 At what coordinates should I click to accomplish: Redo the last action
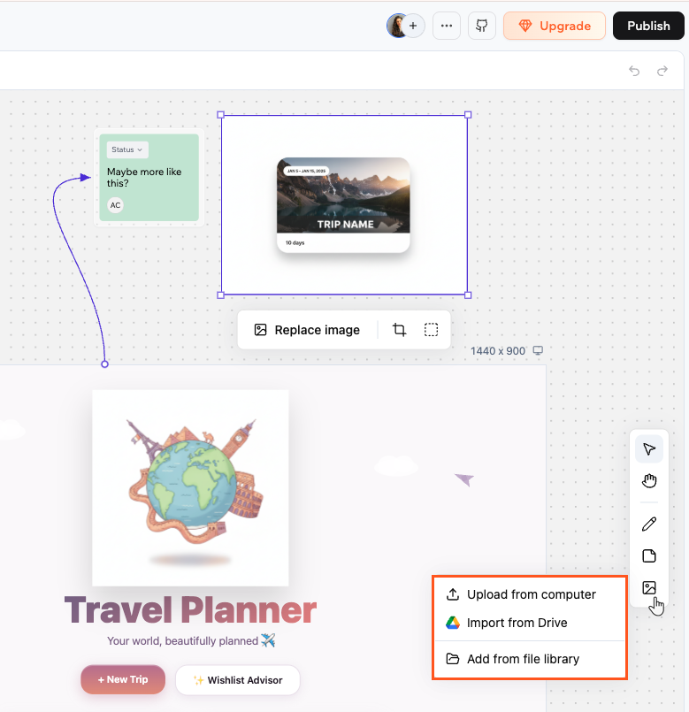(662, 71)
